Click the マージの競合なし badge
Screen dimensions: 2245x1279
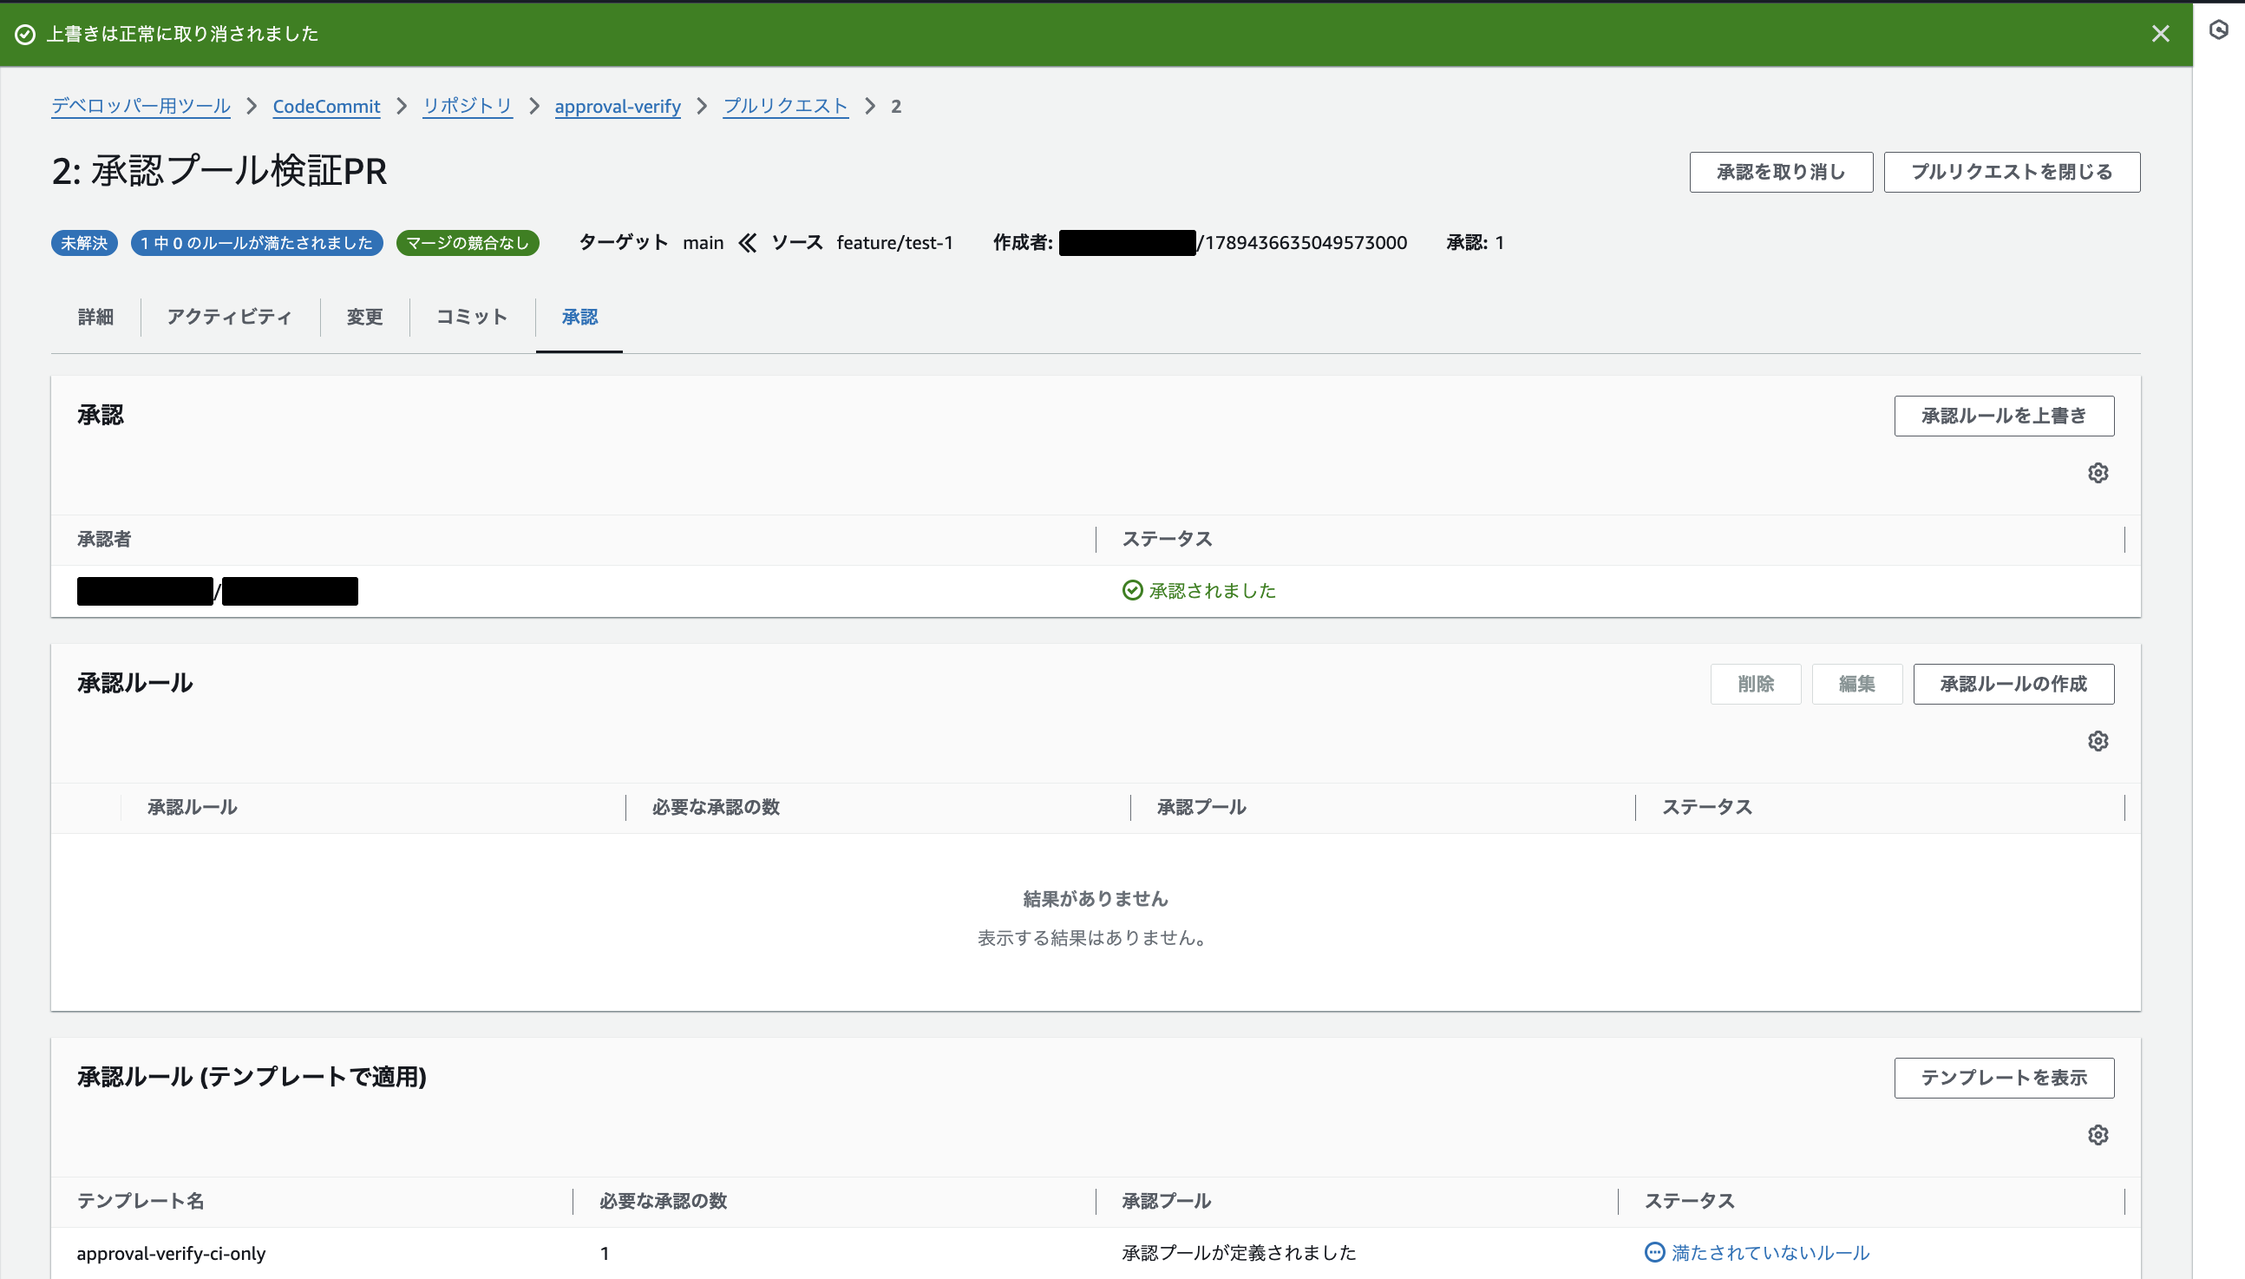point(467,242)
